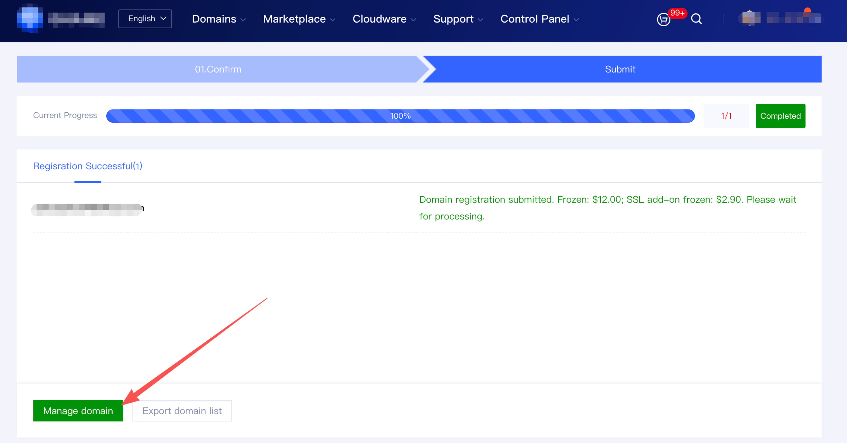Screen dimensions: 847x443
Task: Click the Submit step
Action: (620, 69)
